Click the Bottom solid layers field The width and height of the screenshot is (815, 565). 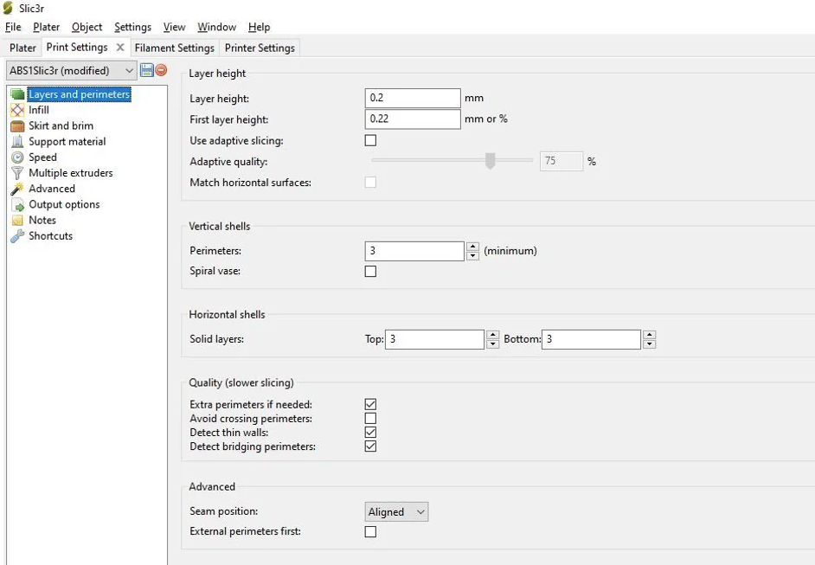591,339
